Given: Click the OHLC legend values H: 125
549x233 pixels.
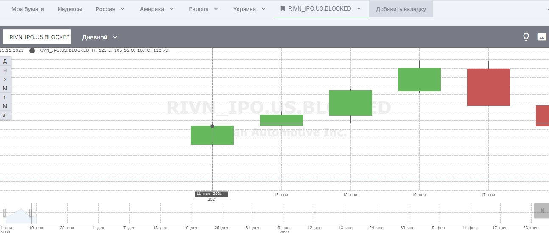Looking at the screenshot, I should [x=100, y=50].
